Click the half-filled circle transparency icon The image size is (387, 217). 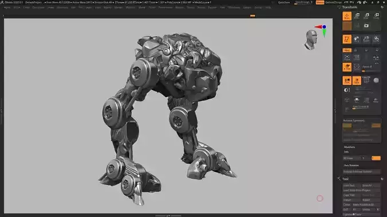click(x=347, y=90)
